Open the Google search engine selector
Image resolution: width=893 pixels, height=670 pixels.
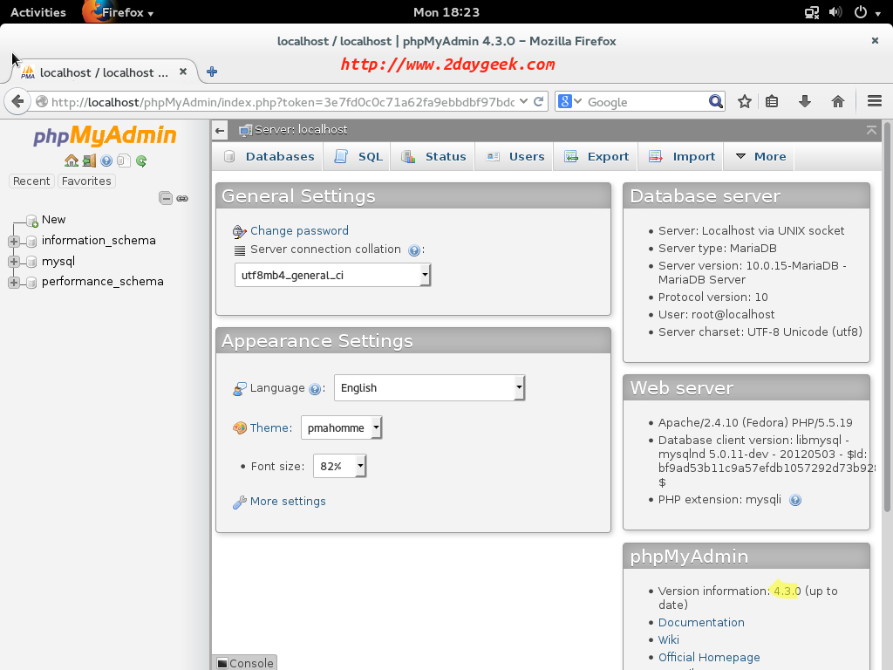click(569, 101)
